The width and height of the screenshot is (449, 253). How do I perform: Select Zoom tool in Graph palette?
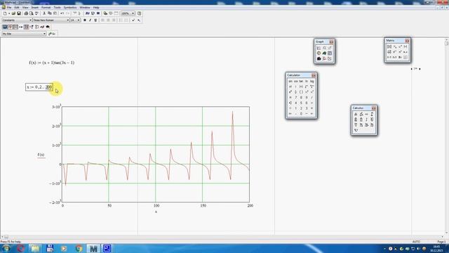click(324, 48)
